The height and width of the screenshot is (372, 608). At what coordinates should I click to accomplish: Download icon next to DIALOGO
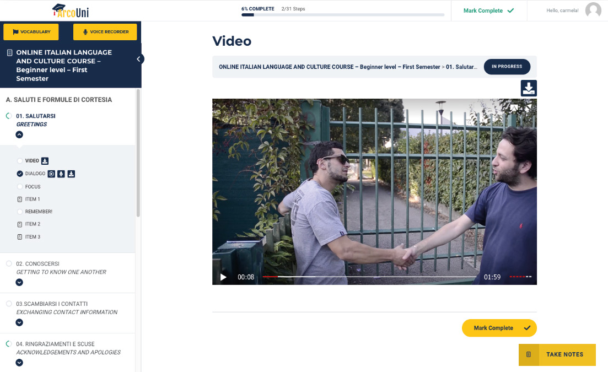pos(71,174)
